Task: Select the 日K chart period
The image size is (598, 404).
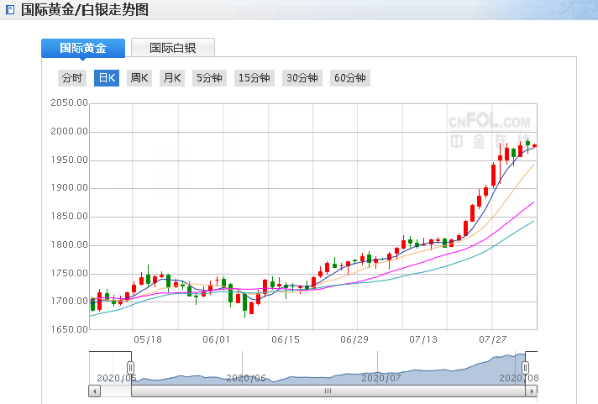Action: coord(107,78)
